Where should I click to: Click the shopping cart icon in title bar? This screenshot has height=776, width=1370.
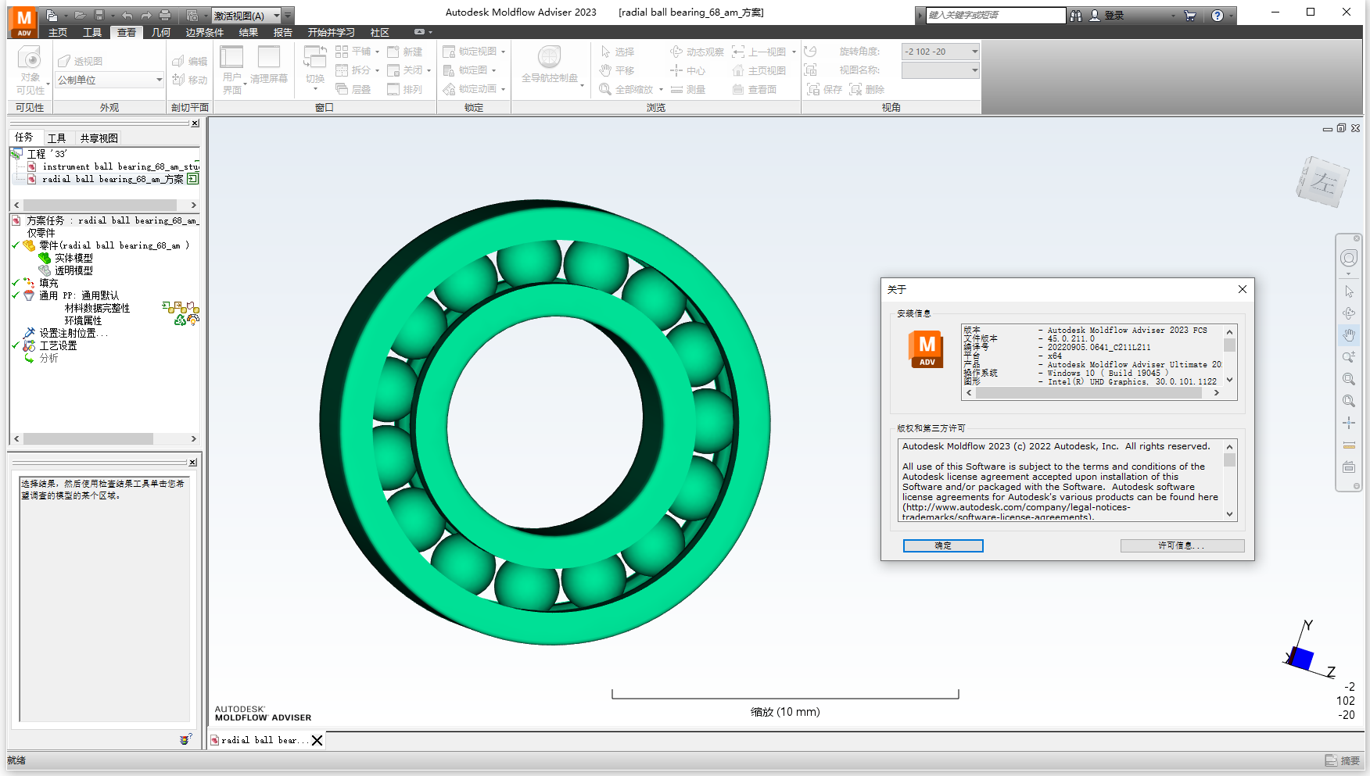pos(1190,15)
